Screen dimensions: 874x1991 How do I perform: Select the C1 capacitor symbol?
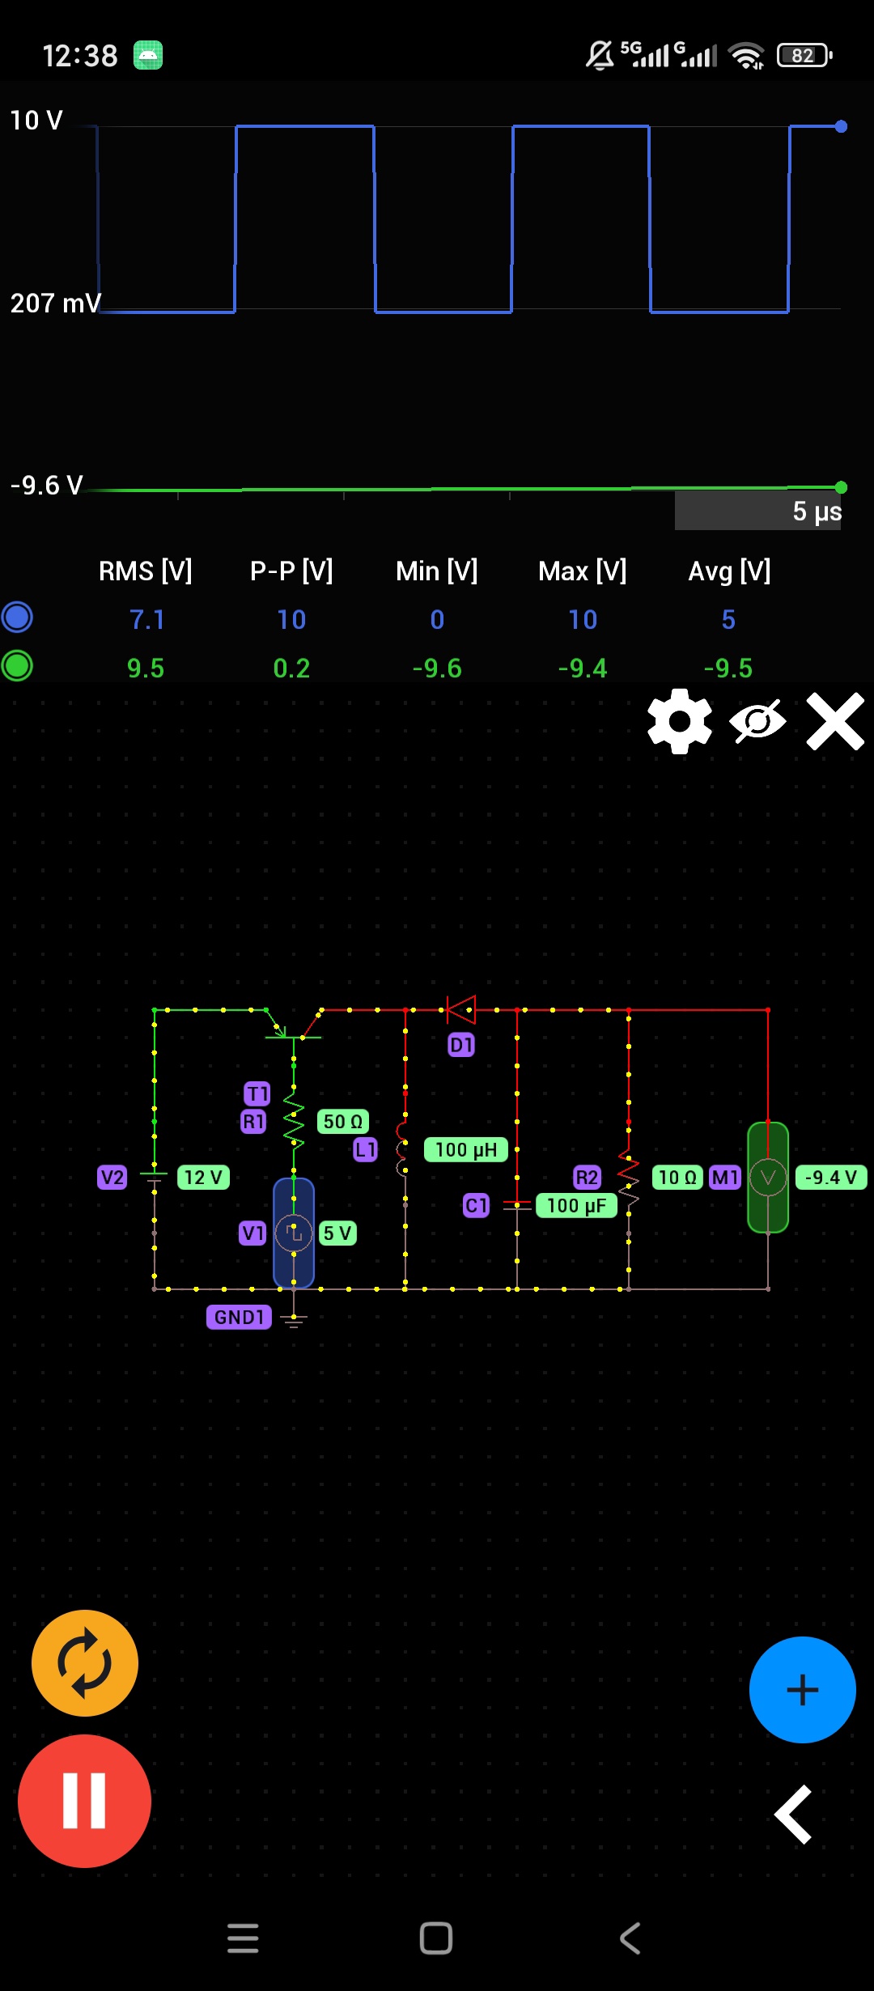(x=517, y=1206)
